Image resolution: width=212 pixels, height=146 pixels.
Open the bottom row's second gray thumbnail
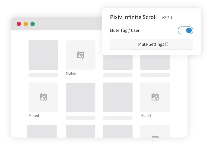point(81,131)
